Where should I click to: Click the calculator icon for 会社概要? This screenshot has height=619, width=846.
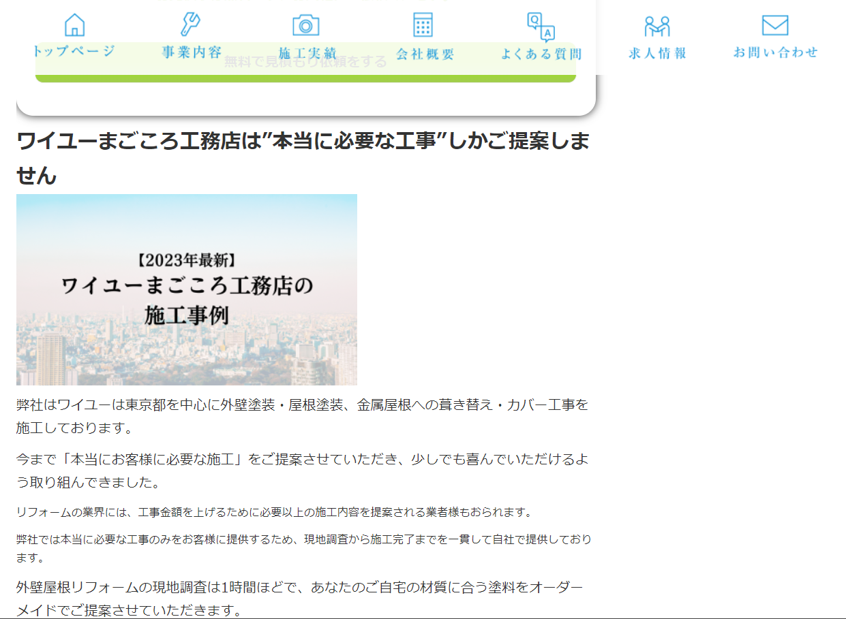coord(423,25)
